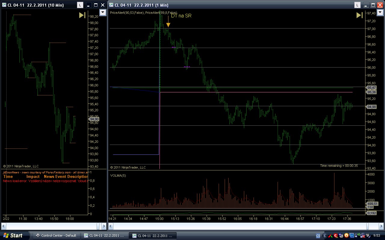Image resolution: width=385 pixels, height=240 pixels.
Task: Click the PriceAlert indicator label in the 1 Min chart
Action: point(144,13)
